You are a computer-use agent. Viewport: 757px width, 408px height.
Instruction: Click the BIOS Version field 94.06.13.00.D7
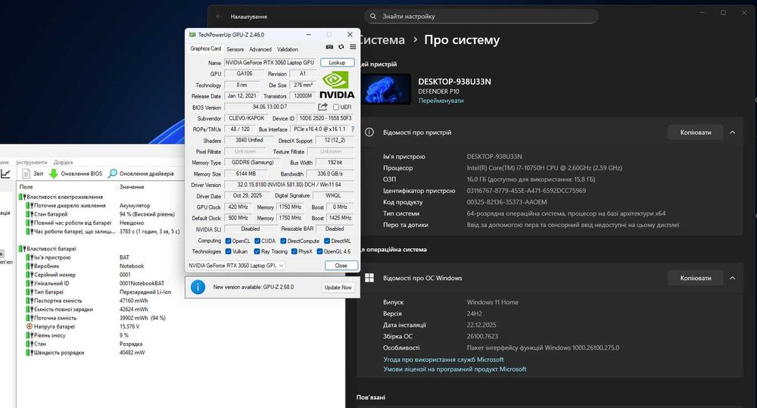(x=270, y=107)
